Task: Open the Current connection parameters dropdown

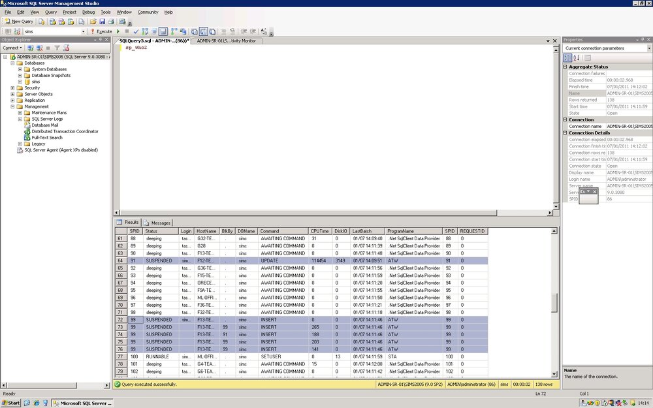Action: [649, 48]
